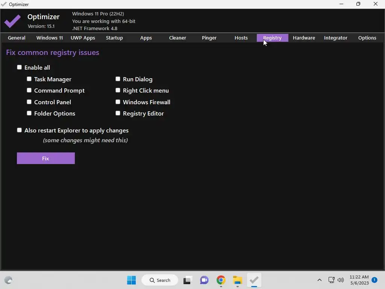Screen dimensions: 385x289
Task: Open Google Chrome from taskbar
Action: 221,280
